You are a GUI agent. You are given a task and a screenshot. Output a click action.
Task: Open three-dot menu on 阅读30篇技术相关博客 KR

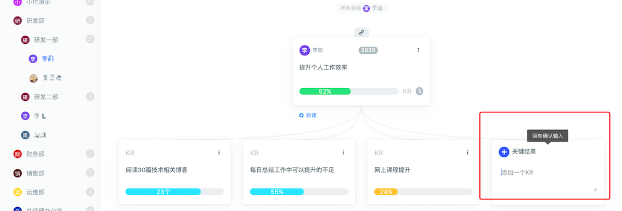point(218,152)
